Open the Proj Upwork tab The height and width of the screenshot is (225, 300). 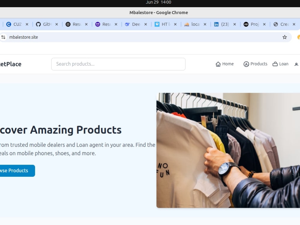[254, 24]
